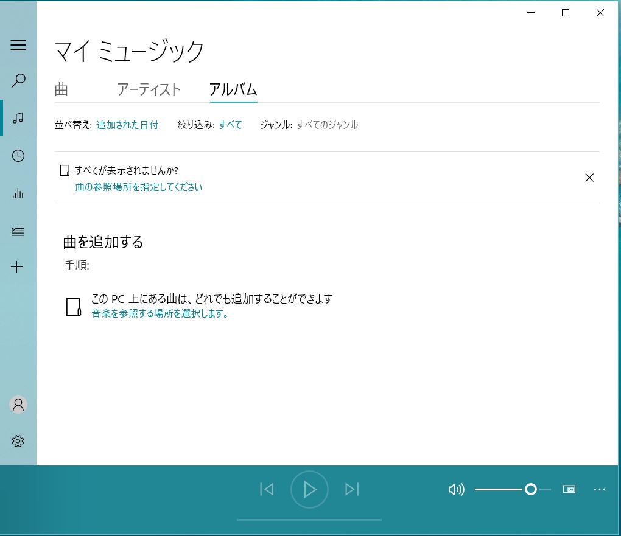The width and height of the screenshot is (621, 536).
Task: Click the large music folder icon
Action: click(74, 307)
